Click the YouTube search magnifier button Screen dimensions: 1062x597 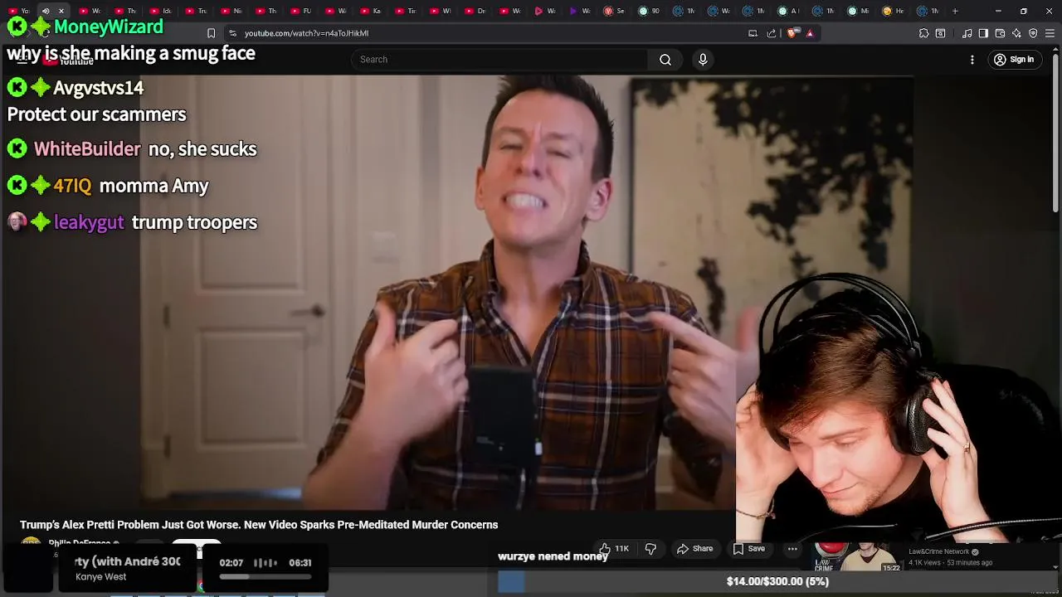665,60
